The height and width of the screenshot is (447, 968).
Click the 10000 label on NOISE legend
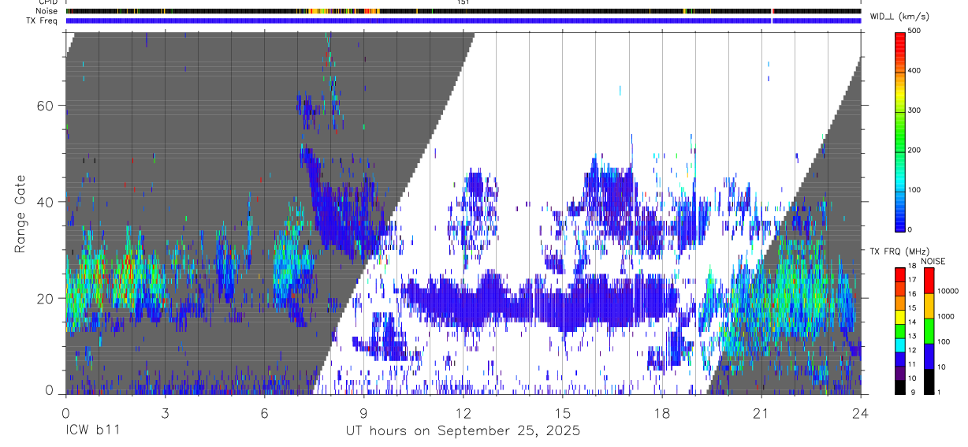point(948,291)
